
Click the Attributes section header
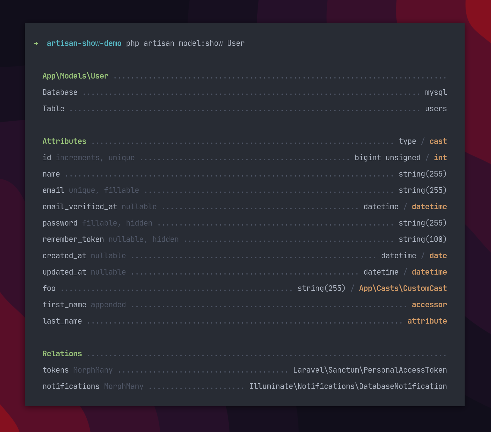pos(64,141)
